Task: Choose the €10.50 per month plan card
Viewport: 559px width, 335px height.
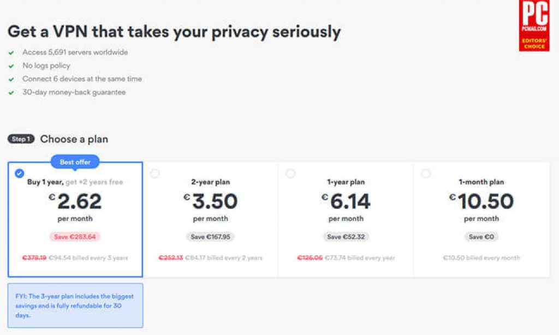Action: tap(481, 219)
